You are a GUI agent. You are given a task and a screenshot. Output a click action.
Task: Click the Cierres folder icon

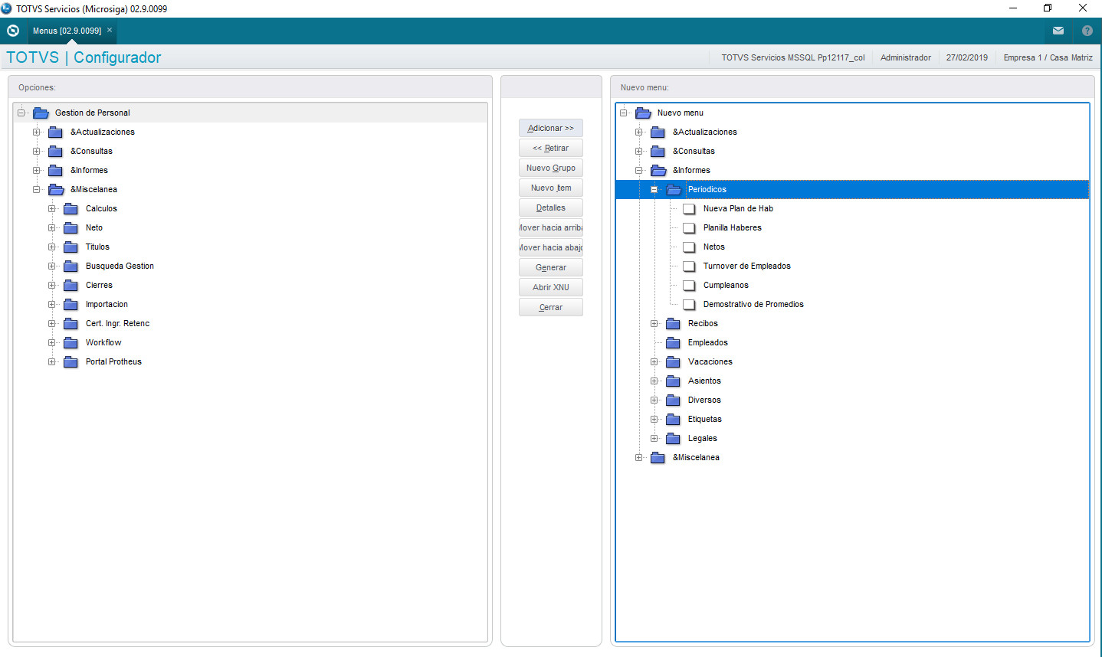(71, 285)
